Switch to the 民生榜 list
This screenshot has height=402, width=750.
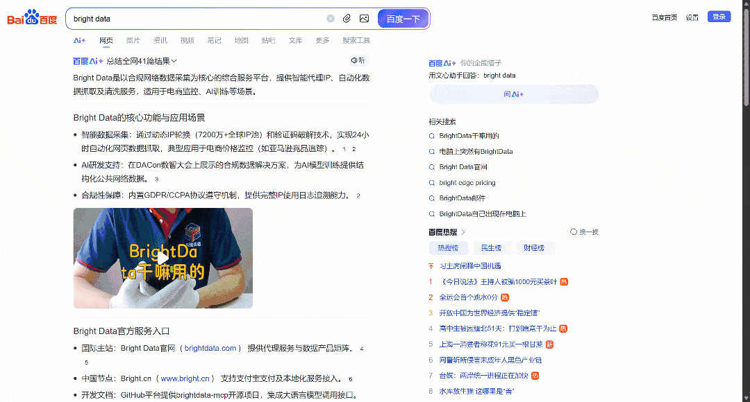click(x=491, y=247)
